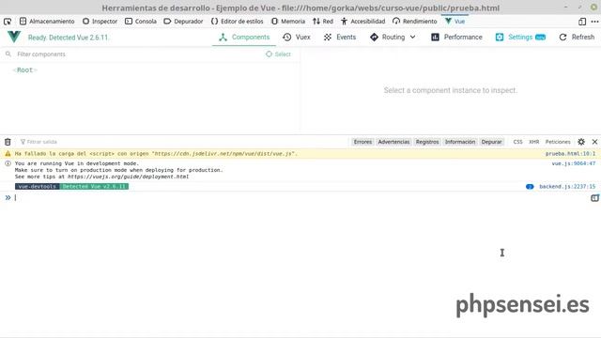601x338 pixels.
Task: Open the Almacenamiento tab
Action: 47,22
